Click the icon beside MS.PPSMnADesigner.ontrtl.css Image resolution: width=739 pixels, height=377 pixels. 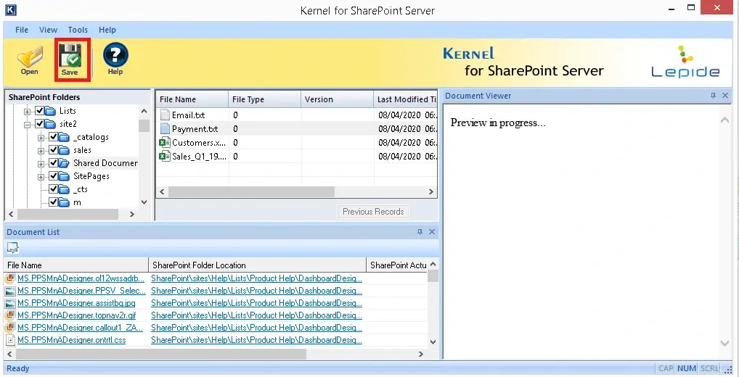click(x=10, y=340)
